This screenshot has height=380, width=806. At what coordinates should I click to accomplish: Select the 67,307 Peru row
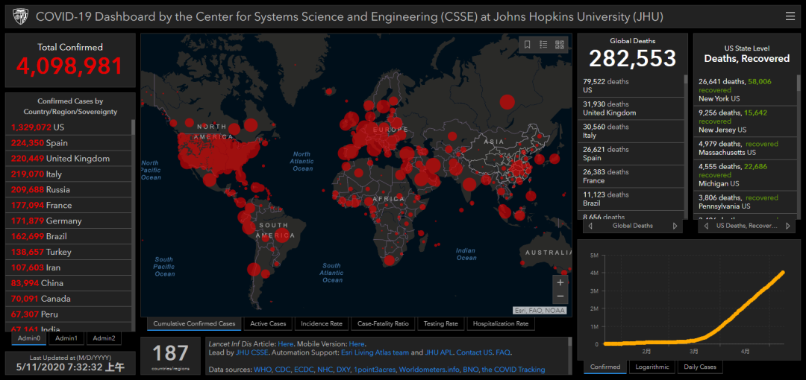[69, 314]
